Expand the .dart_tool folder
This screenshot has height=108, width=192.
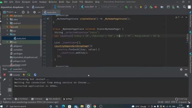7,16
